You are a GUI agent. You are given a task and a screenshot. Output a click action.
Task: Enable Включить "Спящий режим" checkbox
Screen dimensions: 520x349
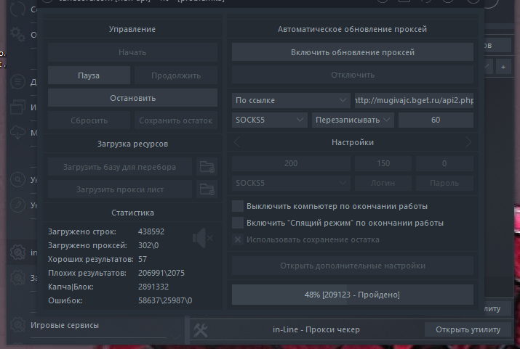238,223
